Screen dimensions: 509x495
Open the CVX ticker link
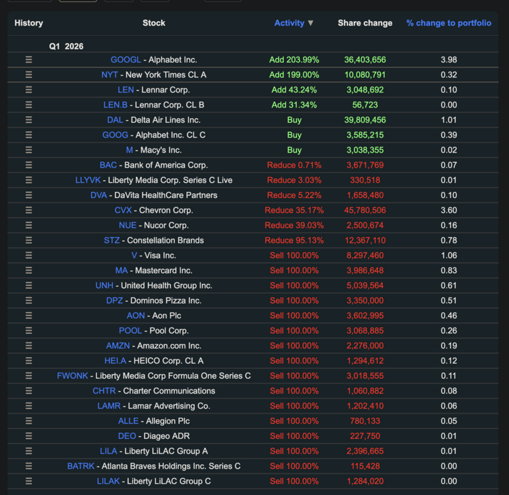(123, 210)
